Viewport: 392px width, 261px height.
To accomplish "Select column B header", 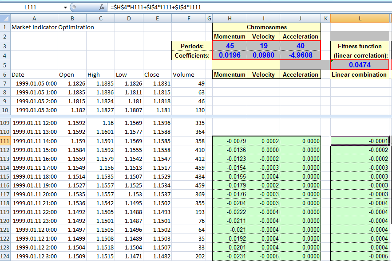I will 72,18.
